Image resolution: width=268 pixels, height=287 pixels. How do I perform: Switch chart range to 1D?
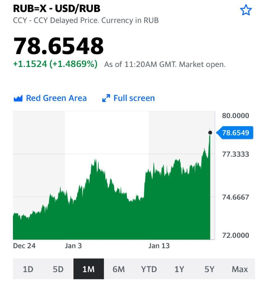tap(28, 269)
